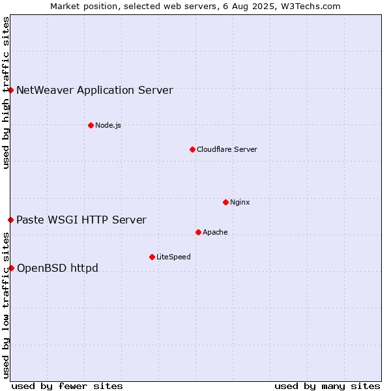The height and width of the screenshot is (391, 391).
Task: Click the chart title 'Market position, selected web servers'
Action: click(x=135, y=7)
